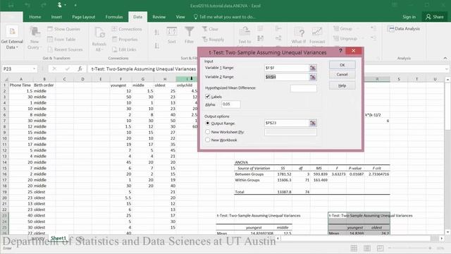Screen dimensions: 451x254
Task: Open the What-If Analysis tool
Action: [x=299, y=35]
